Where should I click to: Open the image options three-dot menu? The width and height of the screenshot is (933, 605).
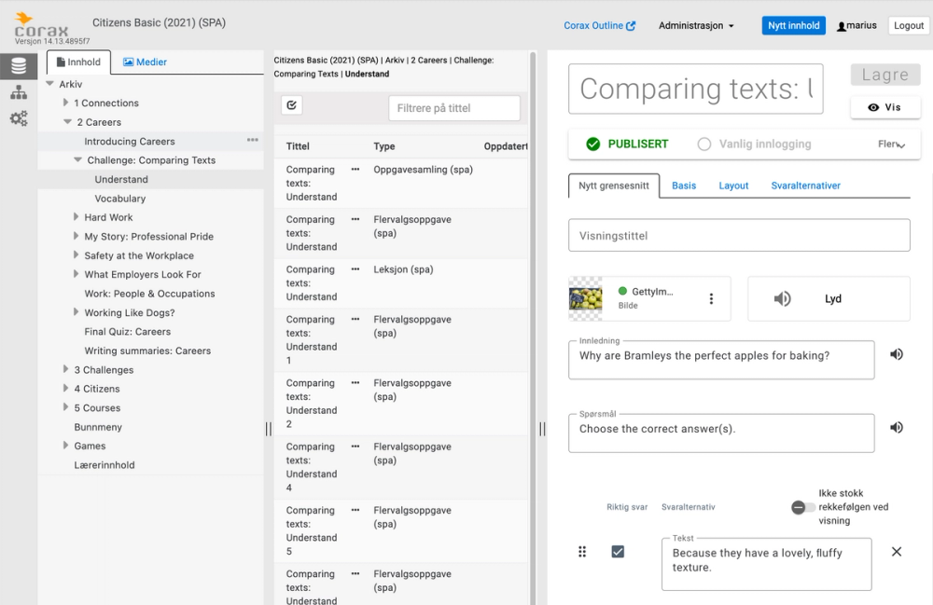(x=711, y=299)
